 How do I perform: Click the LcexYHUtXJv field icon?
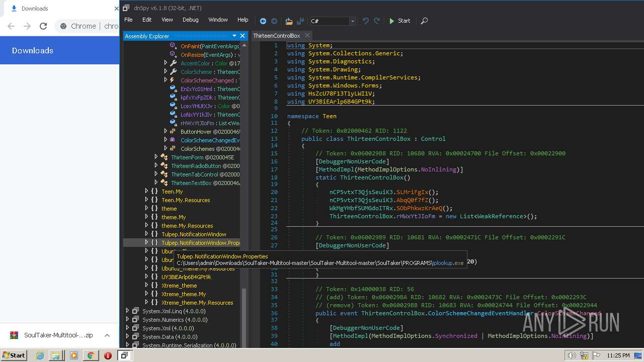click(173, 106)
